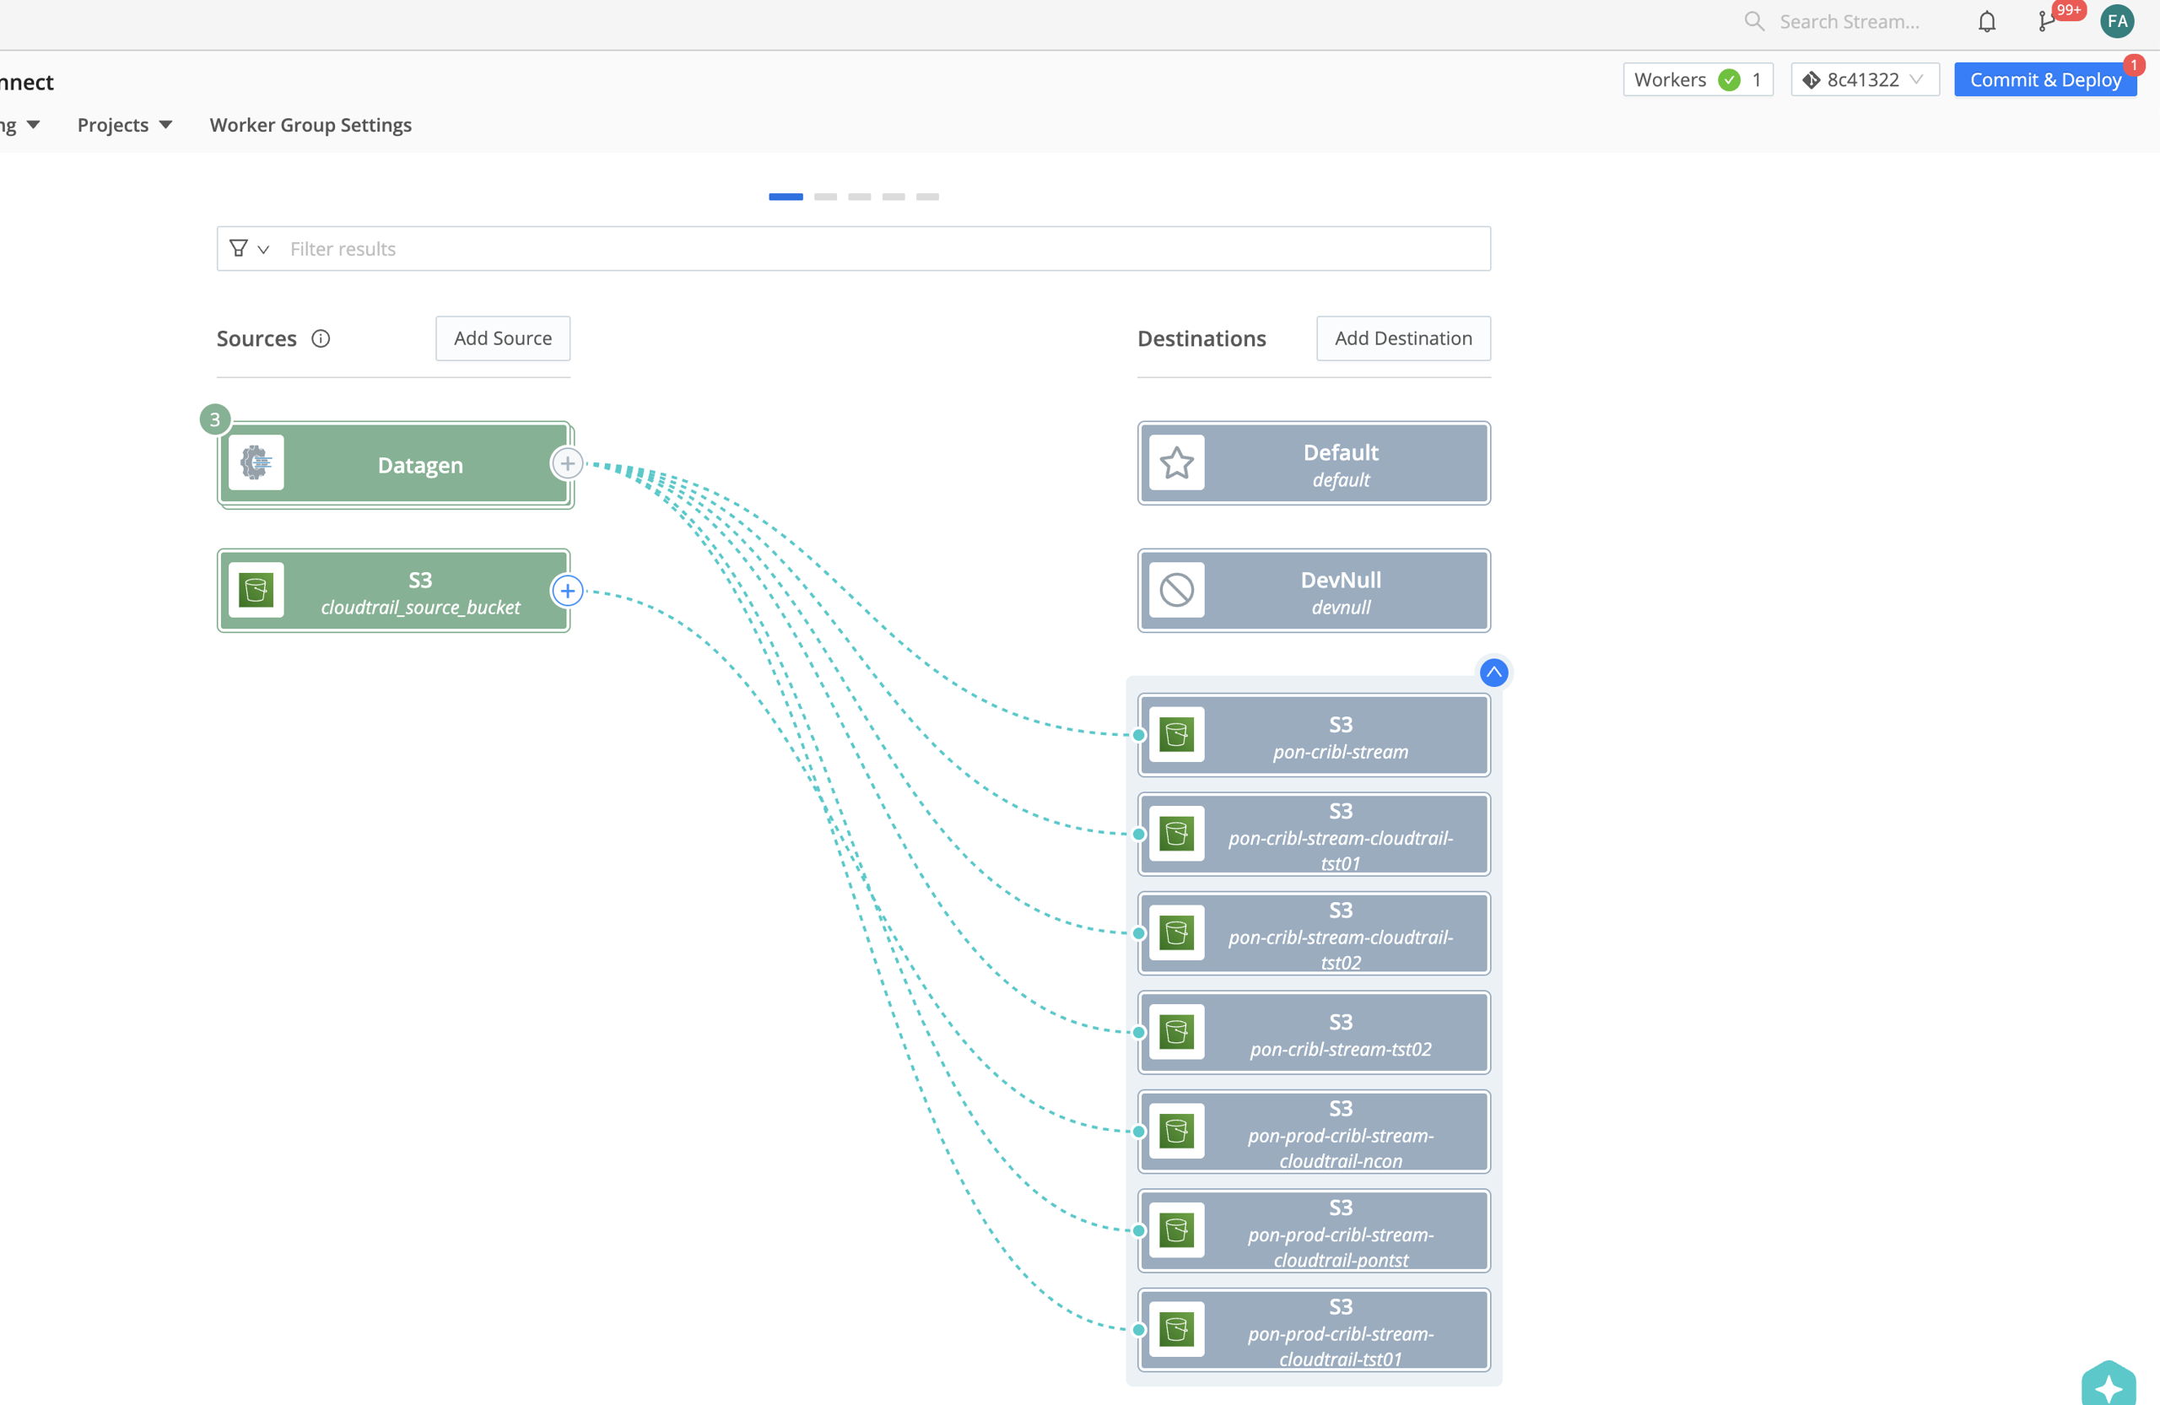The height and width of the screenshot is (1405, 2160).
Task: Click the first blue page indicator dash
Action: [x=786, y=196]
